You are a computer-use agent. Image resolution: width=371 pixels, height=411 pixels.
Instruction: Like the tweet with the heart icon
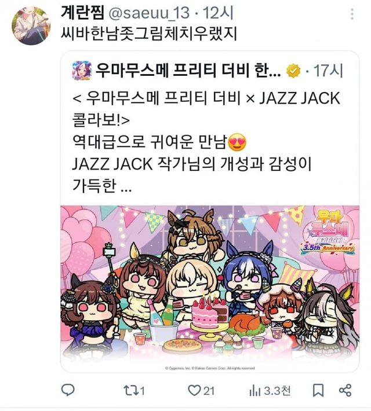click(x=194, y=391)
